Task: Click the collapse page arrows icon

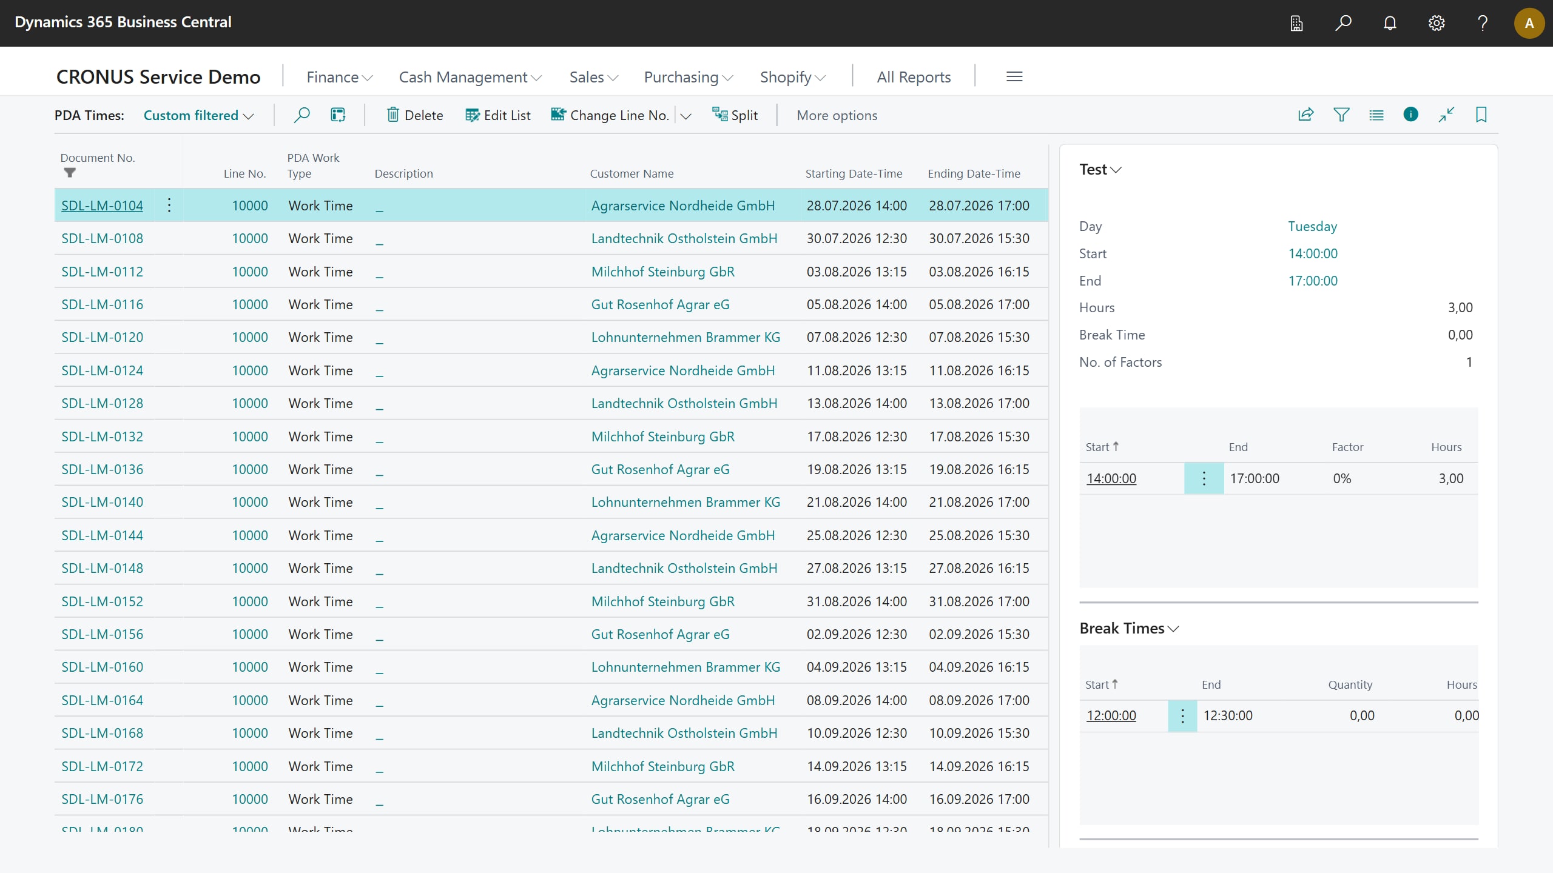Action: (x=1446, y=115)
